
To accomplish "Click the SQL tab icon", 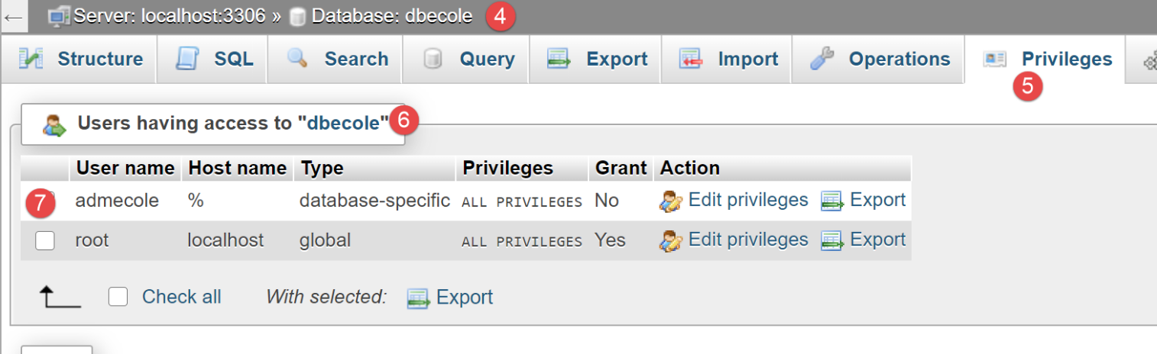I will pyautogui.click(x=187, y=59).
